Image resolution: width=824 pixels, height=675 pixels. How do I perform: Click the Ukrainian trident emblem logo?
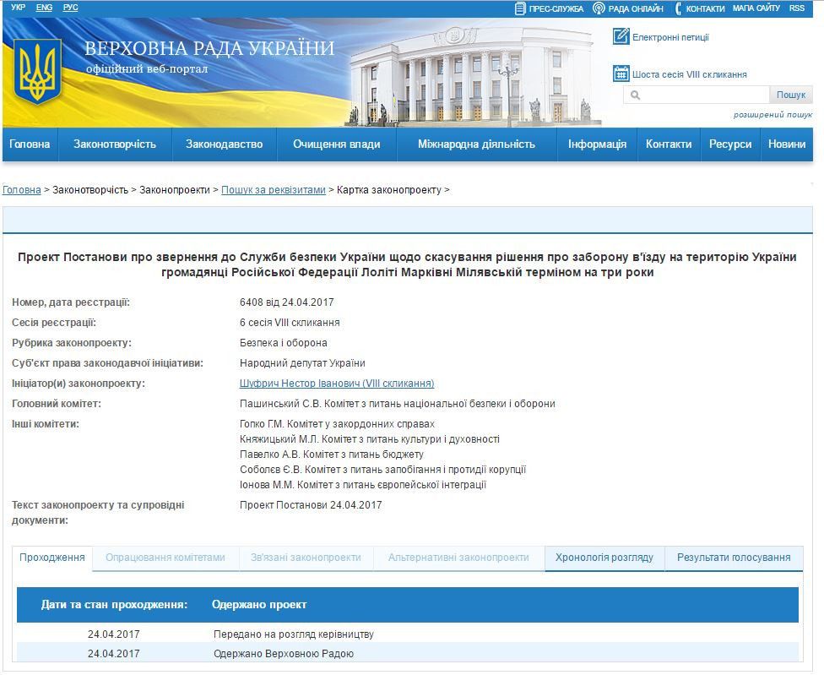click(37, 73)
